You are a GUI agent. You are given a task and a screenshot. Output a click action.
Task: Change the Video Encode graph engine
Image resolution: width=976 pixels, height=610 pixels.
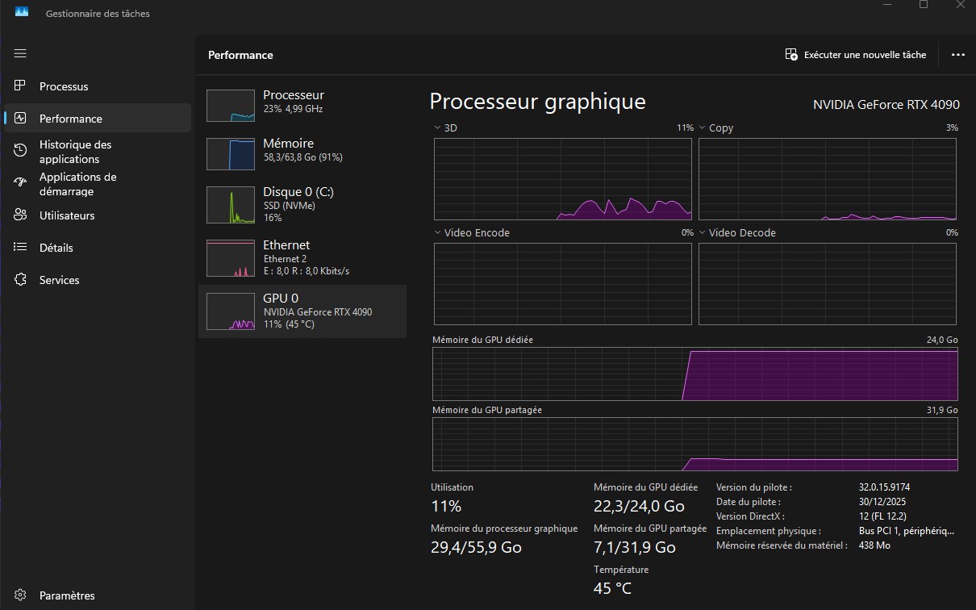point(438,232)
